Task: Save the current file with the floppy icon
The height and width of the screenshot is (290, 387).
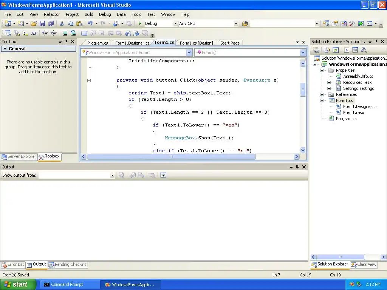Action: (42, 23)
